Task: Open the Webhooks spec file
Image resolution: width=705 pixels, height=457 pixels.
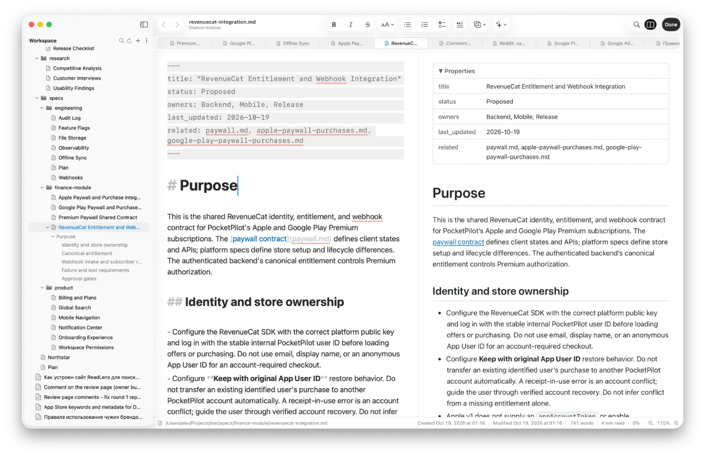Action: point(70,178)
